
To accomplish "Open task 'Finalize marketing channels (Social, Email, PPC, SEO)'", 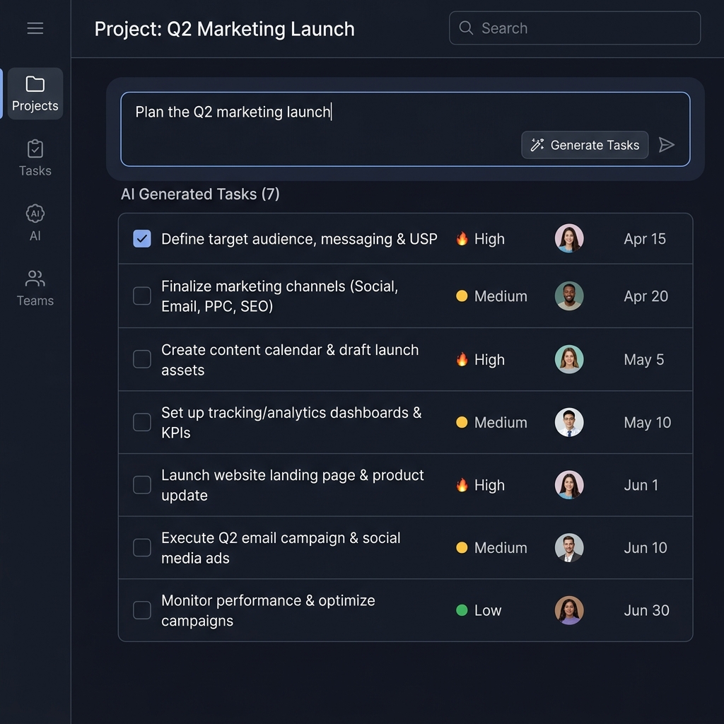I will click(x=280, y=296).
